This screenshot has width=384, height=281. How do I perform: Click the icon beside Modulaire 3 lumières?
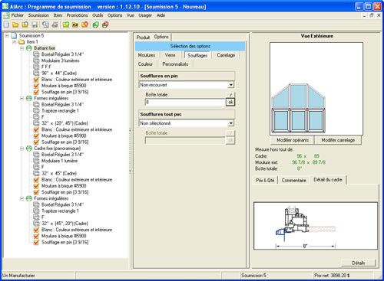coord(36,60)
